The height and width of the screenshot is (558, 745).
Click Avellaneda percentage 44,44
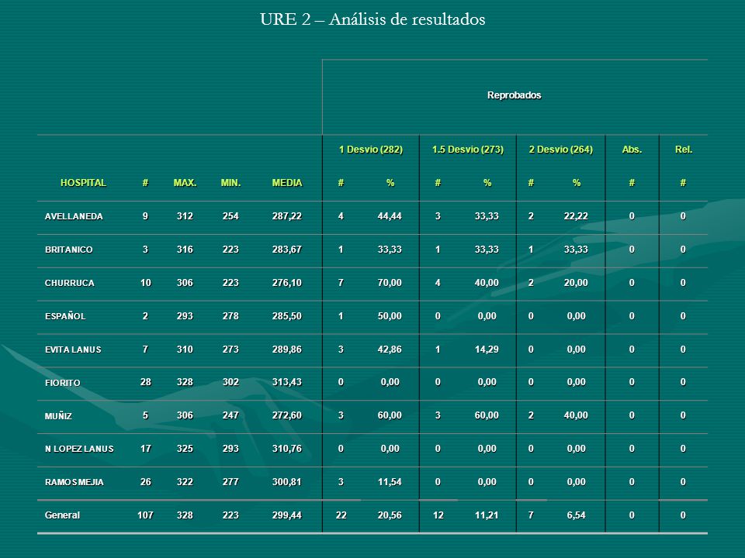pyautogui.click(x=390, y=216)
